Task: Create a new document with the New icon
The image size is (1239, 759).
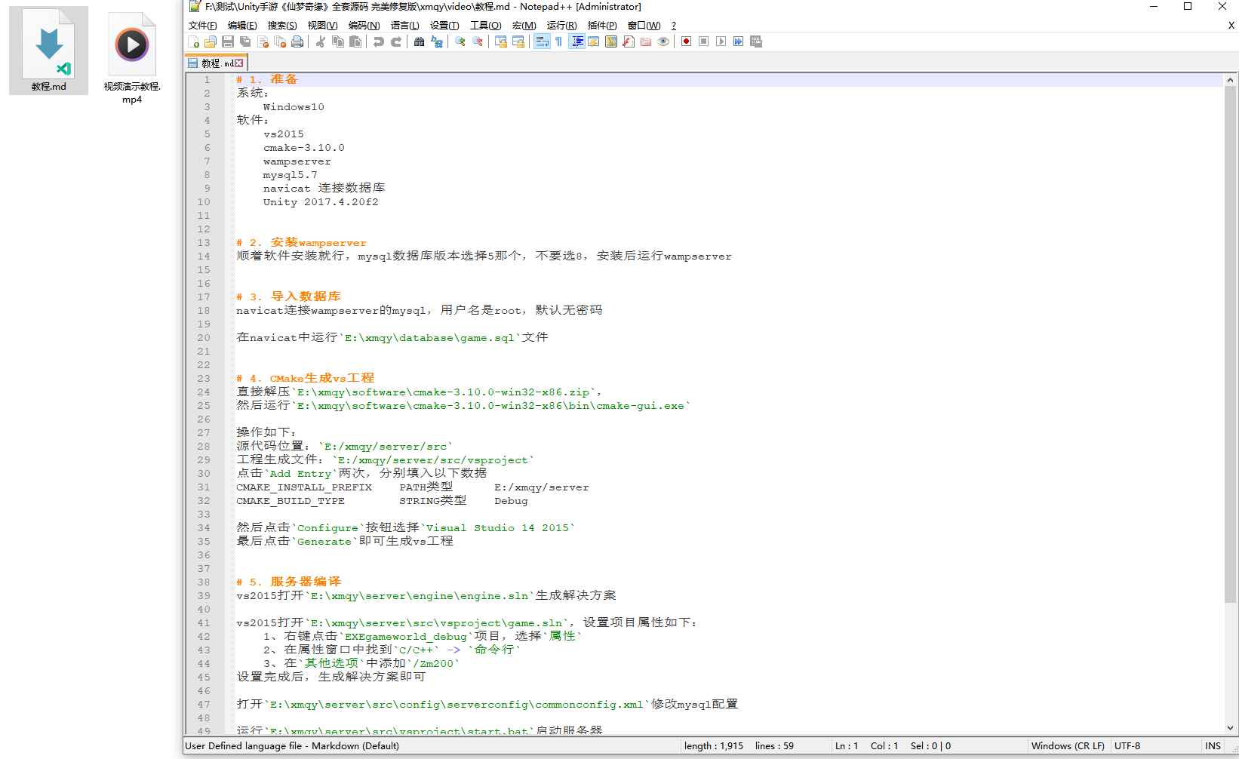Action: 194,42
